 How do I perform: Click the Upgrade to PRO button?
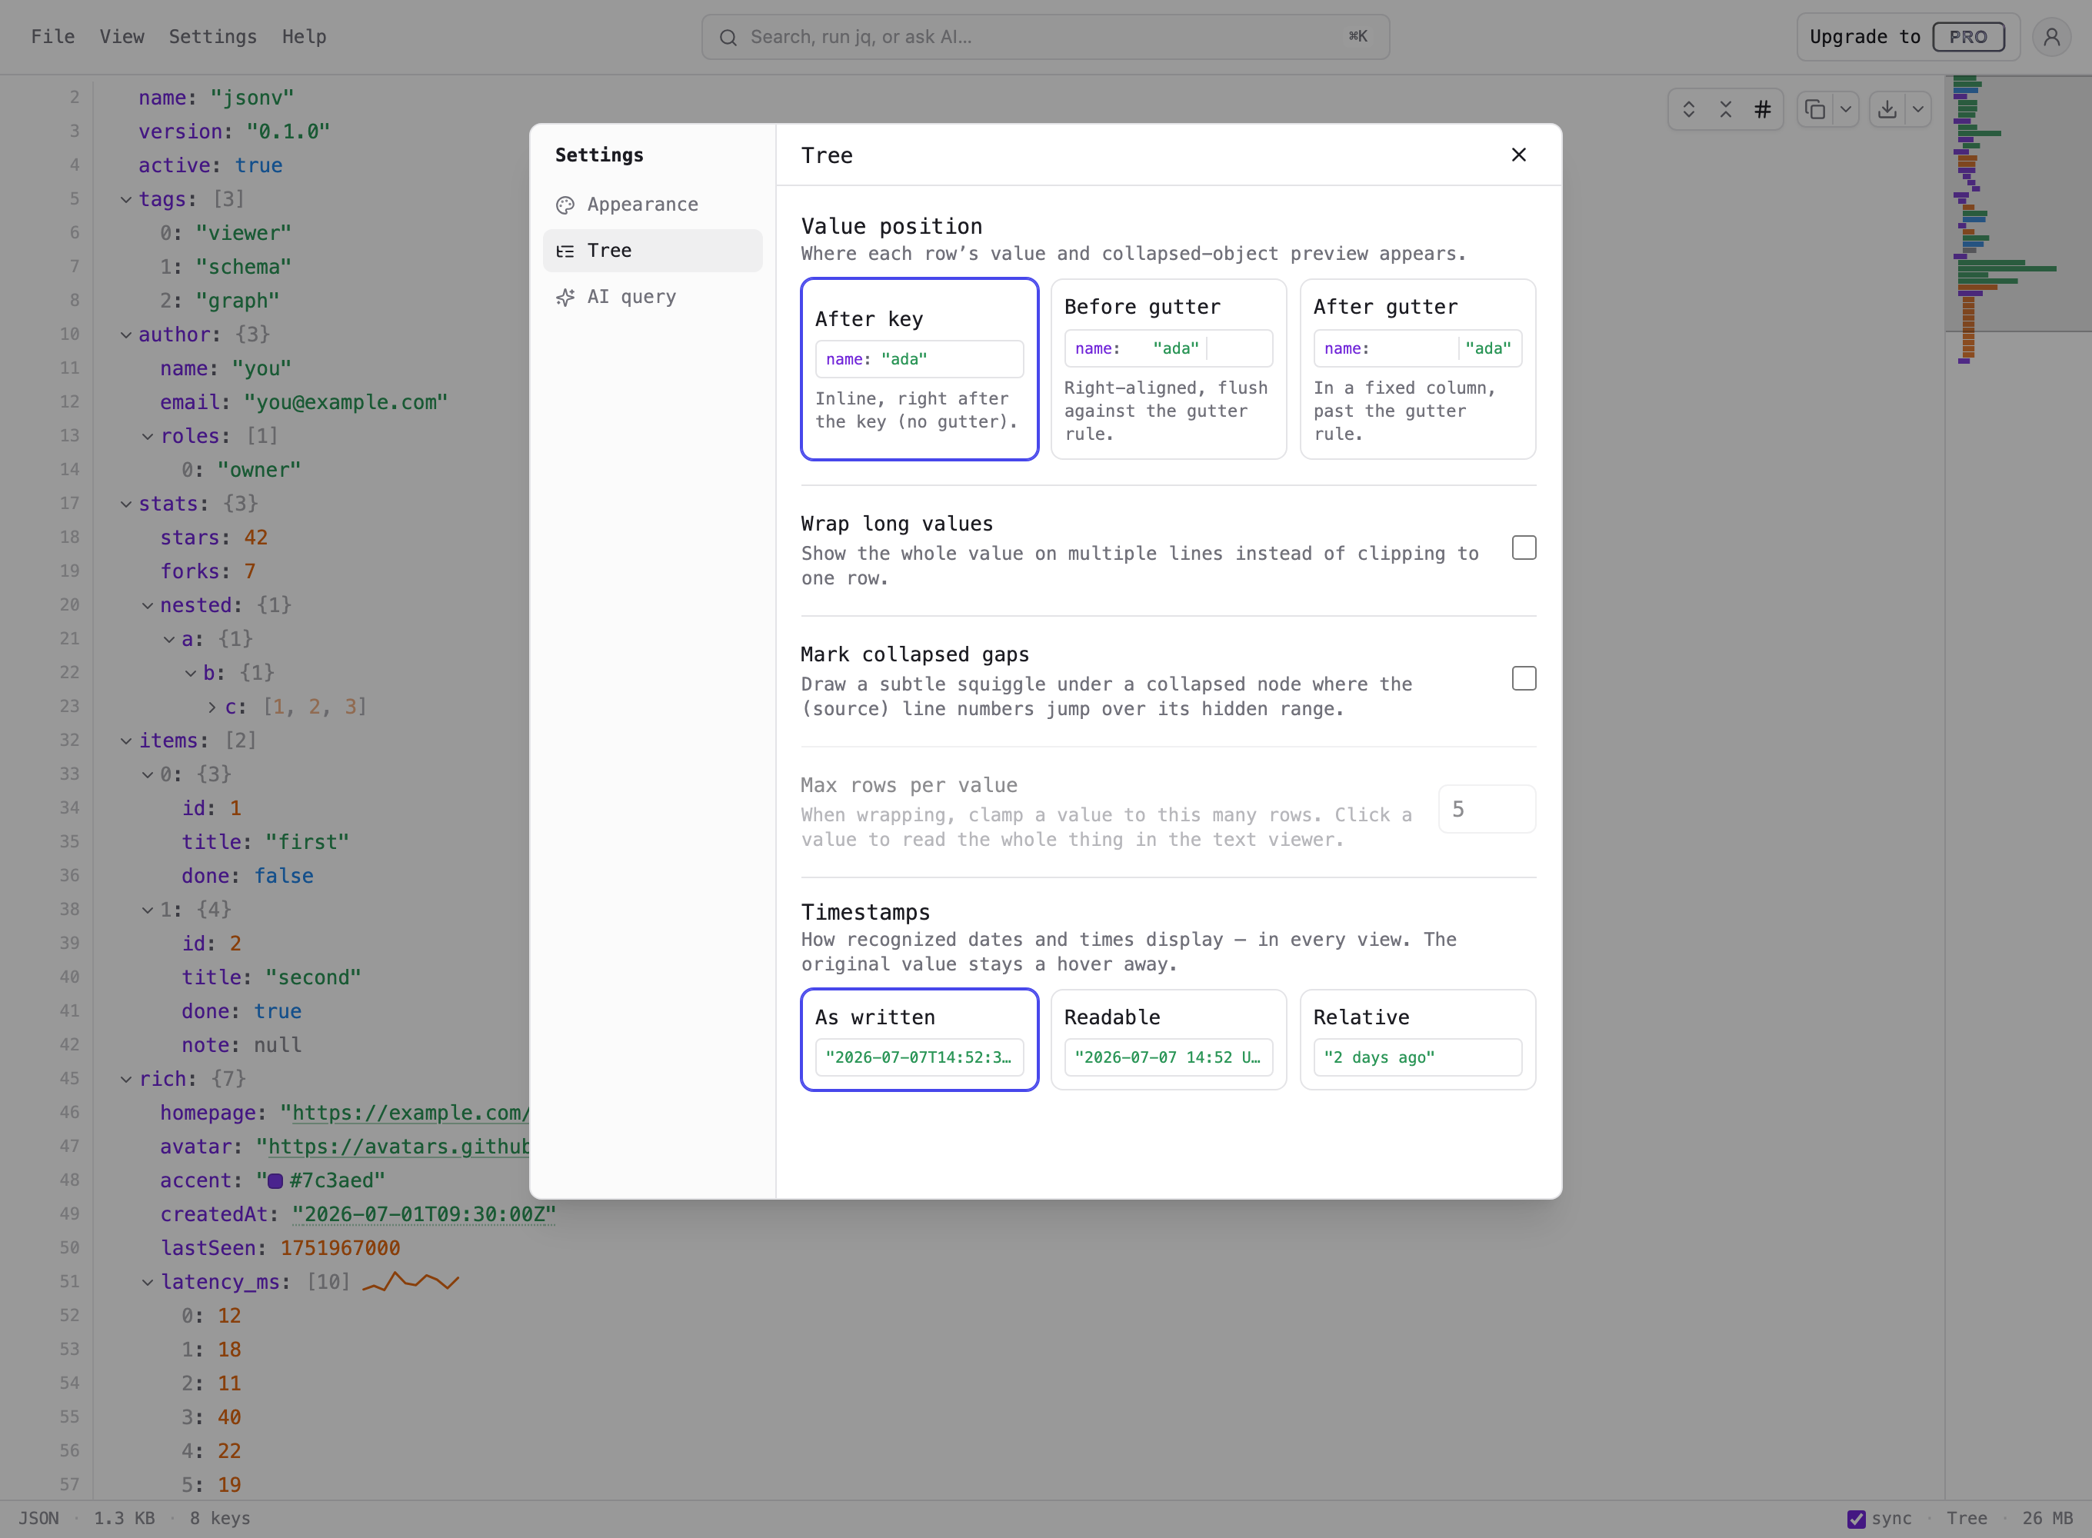[1907, 37]
